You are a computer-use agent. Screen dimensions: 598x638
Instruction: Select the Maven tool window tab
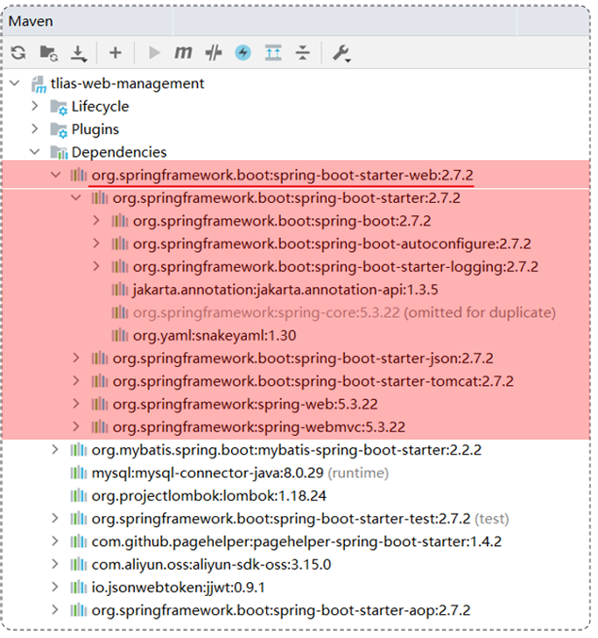[31, 21]
